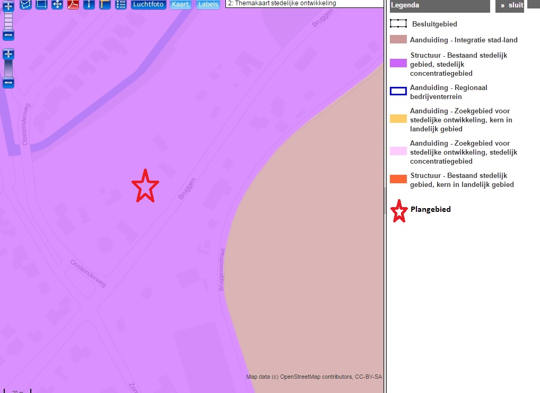Click the striped zoom level slider

(8, 21)
